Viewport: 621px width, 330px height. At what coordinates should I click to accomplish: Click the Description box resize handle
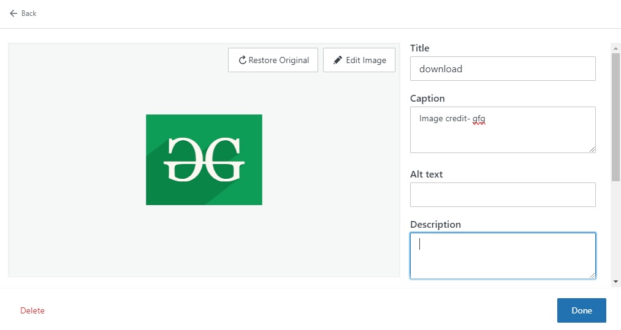[x=592, y=276]
